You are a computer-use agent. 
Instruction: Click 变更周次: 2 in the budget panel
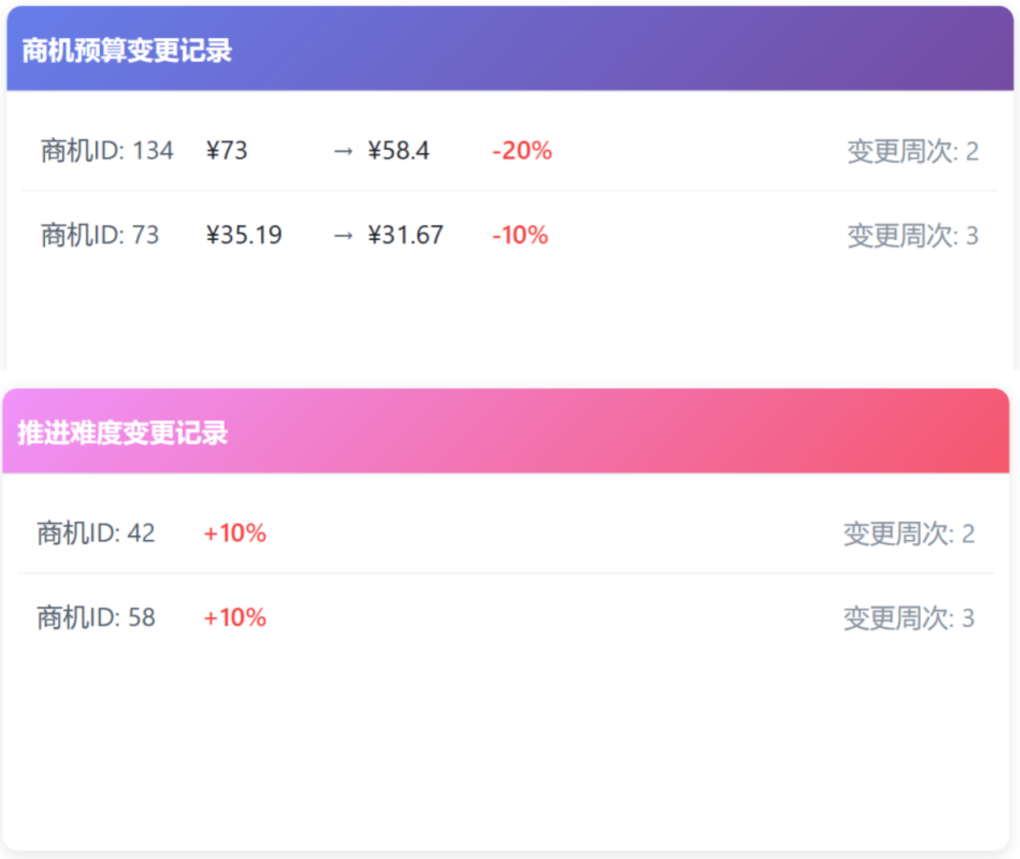(913, 151)
